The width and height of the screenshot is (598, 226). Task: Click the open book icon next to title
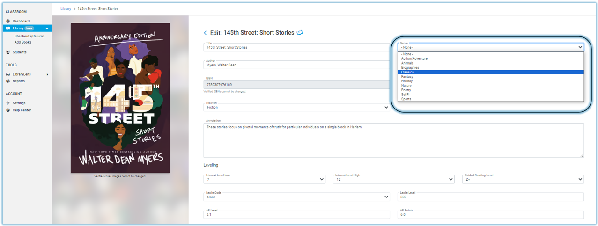pyautogui.click(x=300, y=33)
